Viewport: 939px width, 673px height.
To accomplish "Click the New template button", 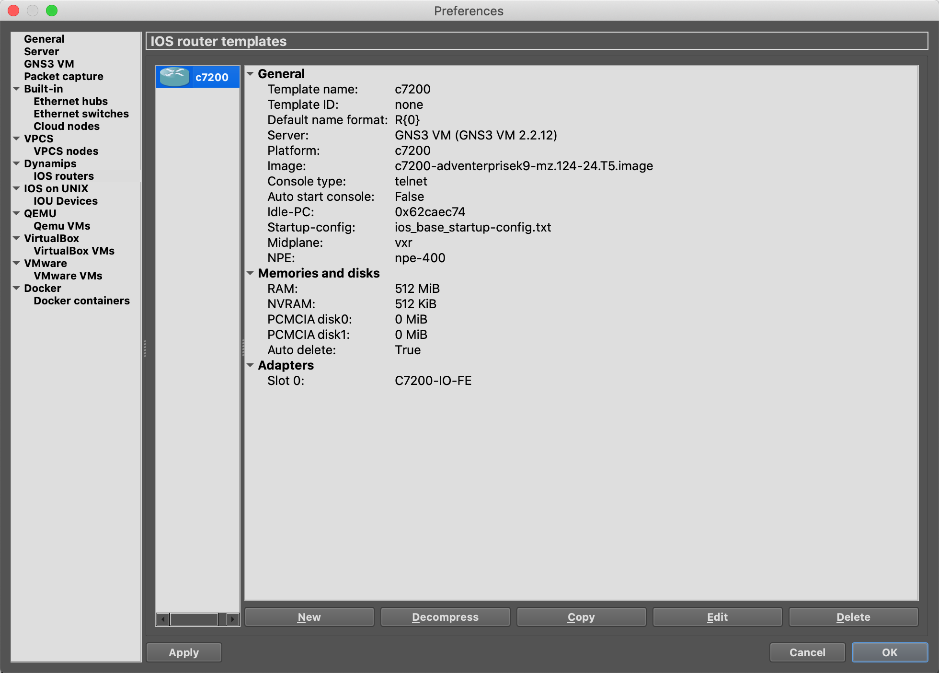I will [309, 617].
